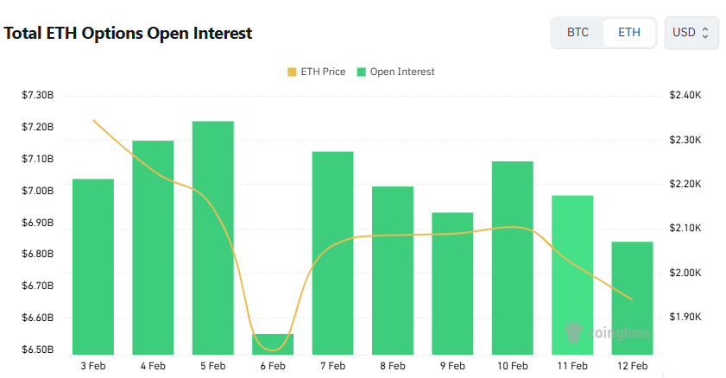Click the 10 Feb open interest bar
726x378 pixels.
click(x=512, y=257)
